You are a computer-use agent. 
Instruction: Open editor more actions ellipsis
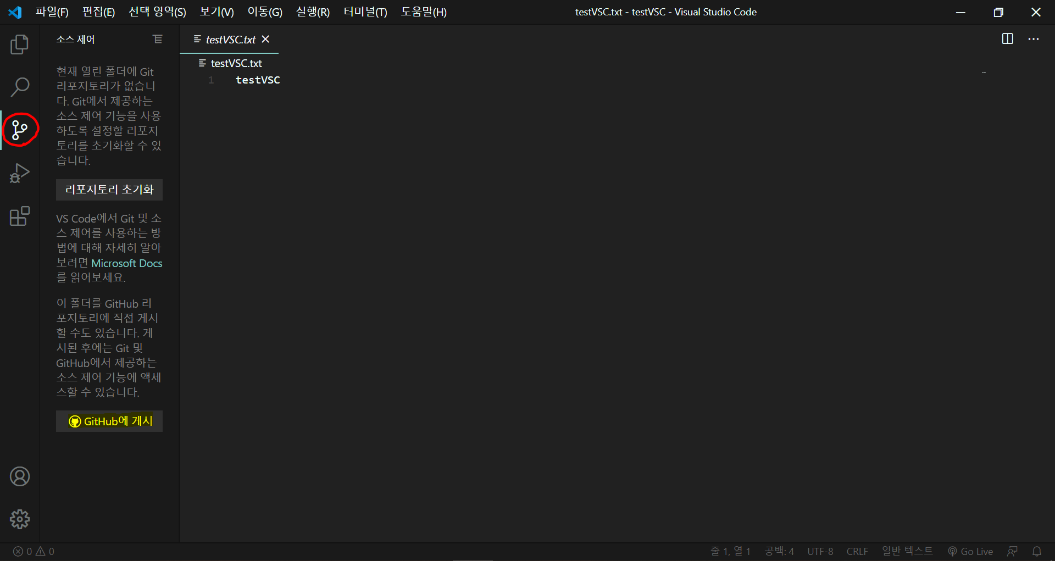tap(1034, 39)
